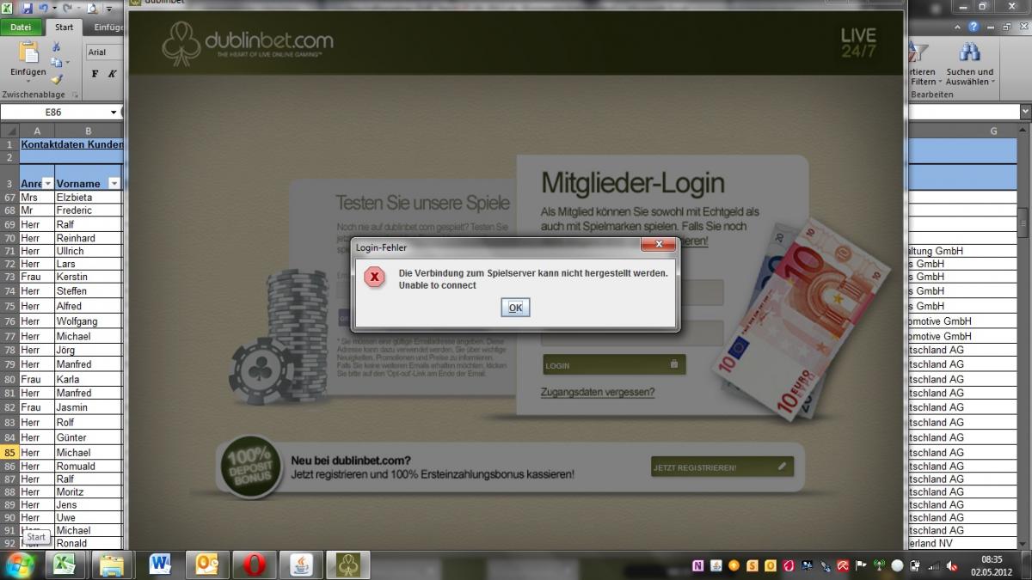
Task: Switch to the Start ribbon tab
Action: 64,27
